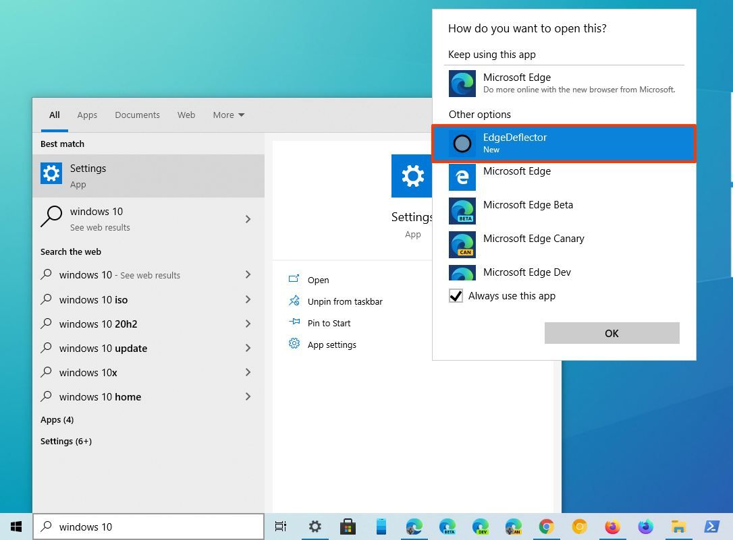Launch Firefox from the taskbar
Viewport: 733px width, 540px height.
(612, 527)
